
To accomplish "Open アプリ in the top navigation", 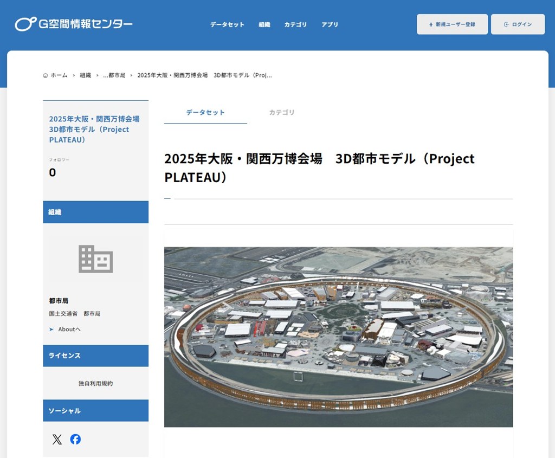I will [330, 24].
